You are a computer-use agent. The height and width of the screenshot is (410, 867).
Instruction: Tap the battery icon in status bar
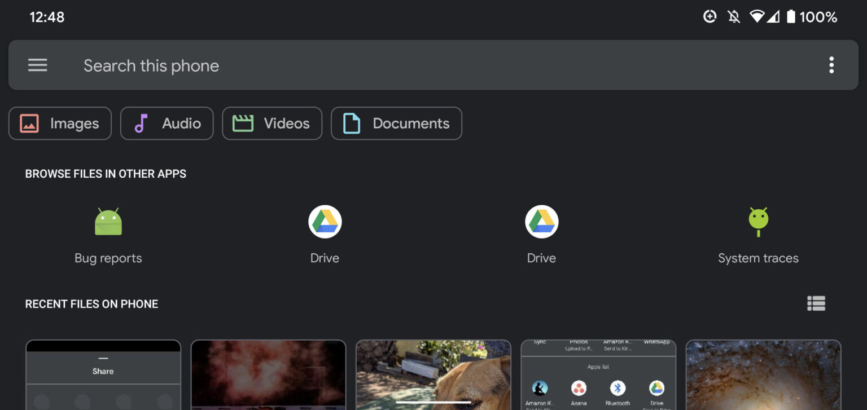791,17
